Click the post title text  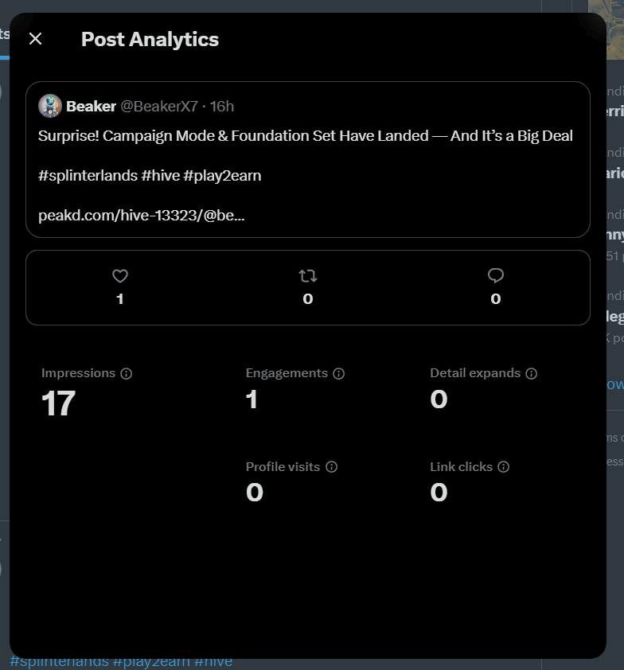pyautogui.click(x=305, y=136)
